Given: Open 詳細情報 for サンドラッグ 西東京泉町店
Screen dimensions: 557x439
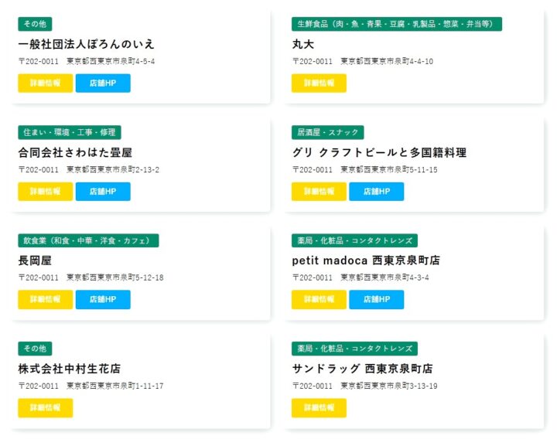Looking at the screenshot, I should pos(319,408).
